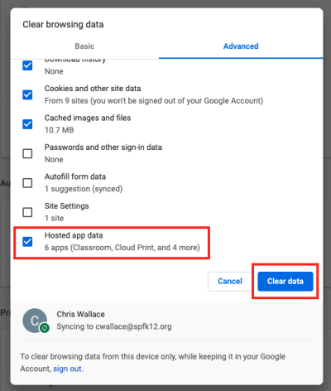Check Passwords and other sign-in data

27,153
